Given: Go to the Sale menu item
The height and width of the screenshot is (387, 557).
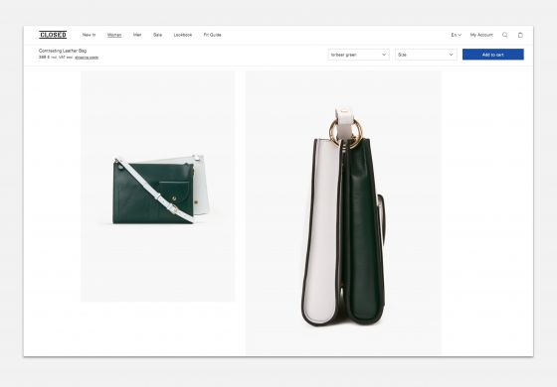Looking at the screenshot, I should tap(157, 35).
